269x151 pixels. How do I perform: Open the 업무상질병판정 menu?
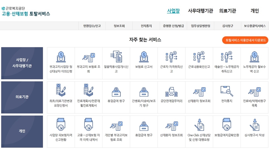200,26
